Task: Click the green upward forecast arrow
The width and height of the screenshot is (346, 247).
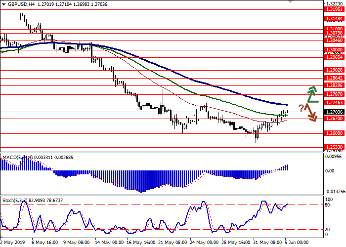Action: coord(312,93)
